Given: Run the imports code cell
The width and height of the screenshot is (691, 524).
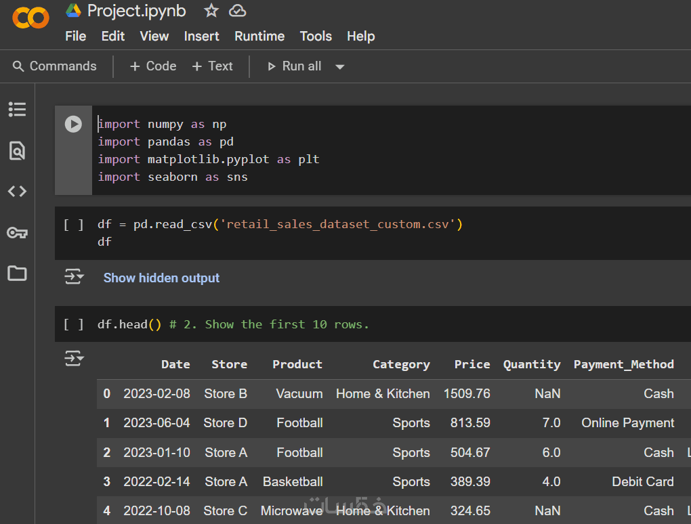Looking at the screenshot, I should coord(73,124).
